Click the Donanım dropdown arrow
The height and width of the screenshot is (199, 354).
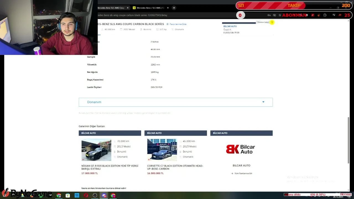click(263, 102)
